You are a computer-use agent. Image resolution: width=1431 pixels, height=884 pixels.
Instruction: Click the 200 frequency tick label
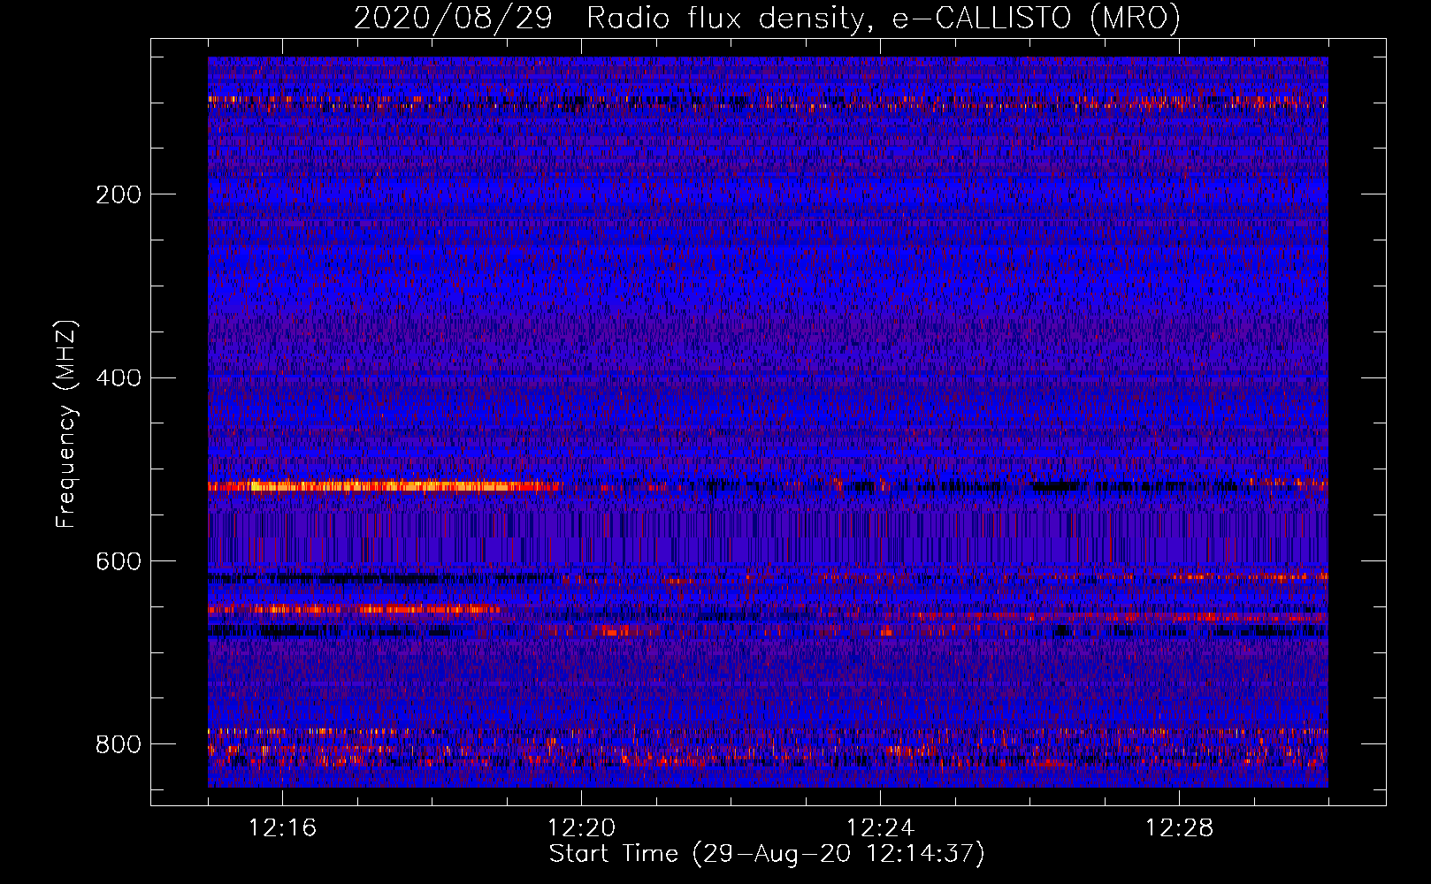(x=119, y=194)
